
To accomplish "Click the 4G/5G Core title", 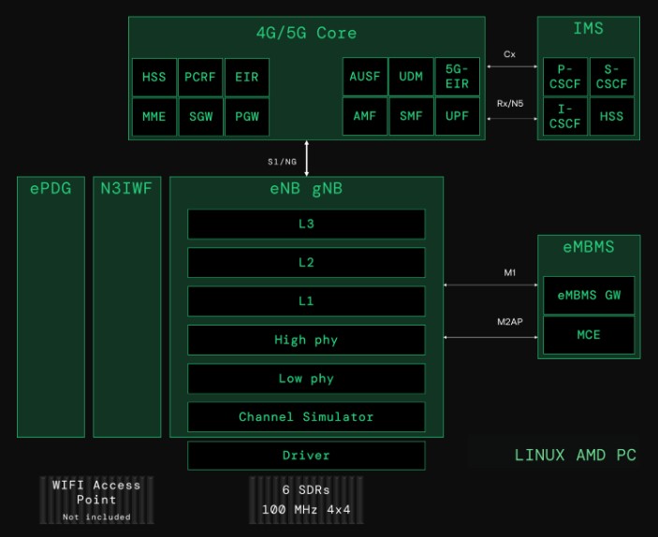I will coord(306,33).
